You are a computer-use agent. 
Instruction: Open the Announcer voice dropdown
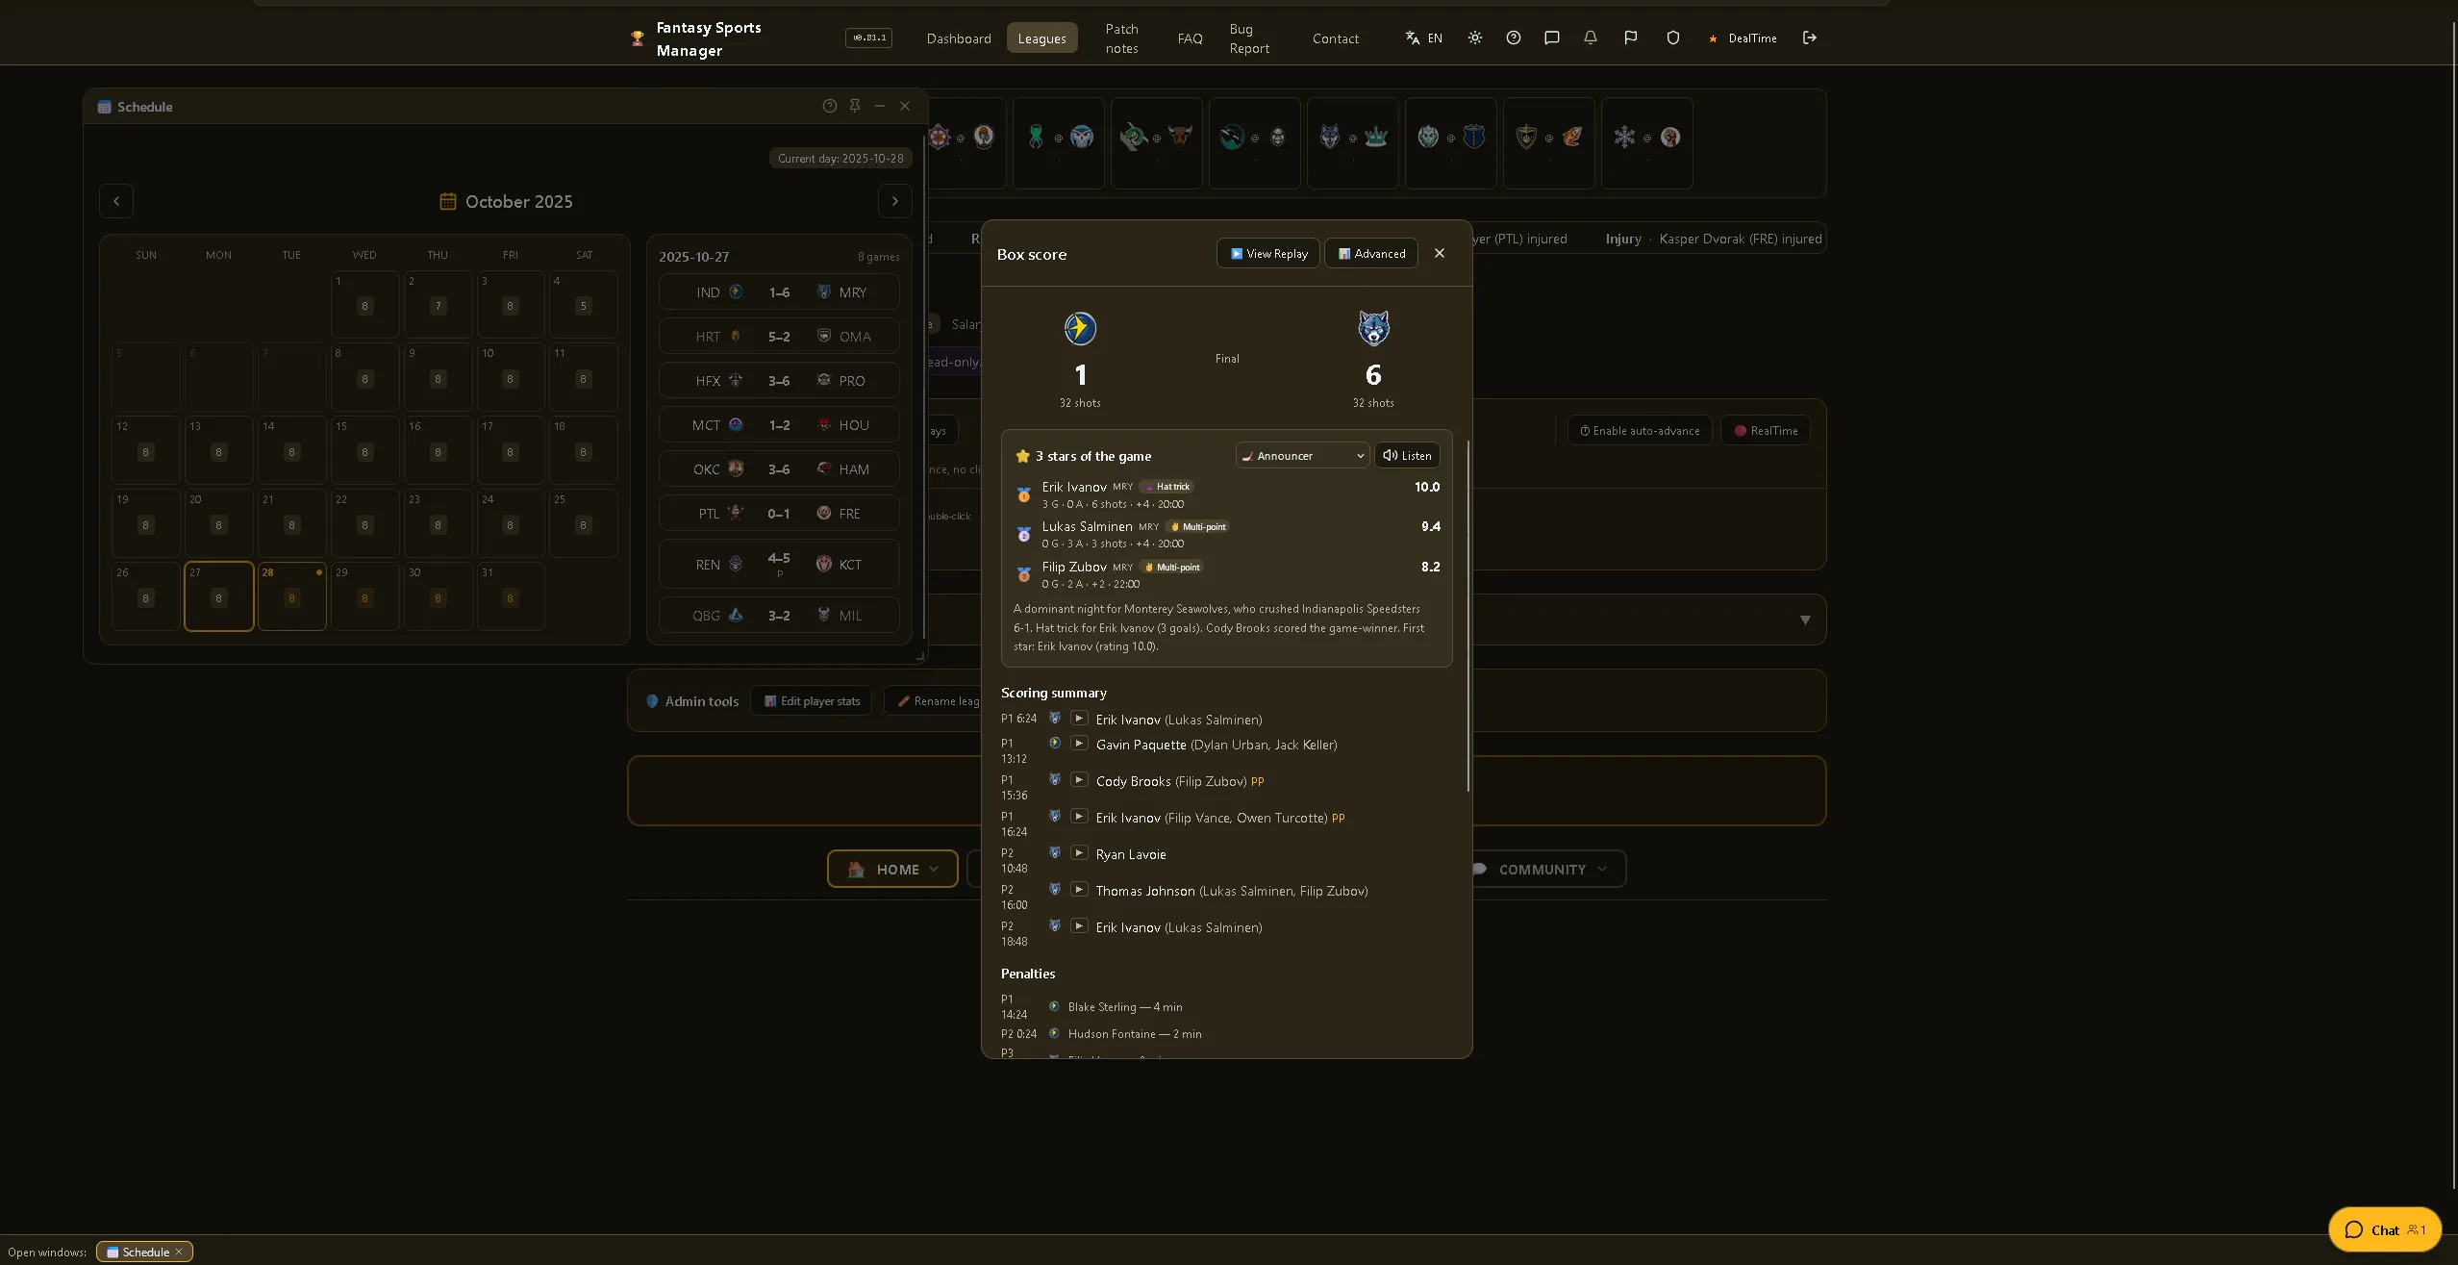pyautogui.click(x=1302, y=455)
